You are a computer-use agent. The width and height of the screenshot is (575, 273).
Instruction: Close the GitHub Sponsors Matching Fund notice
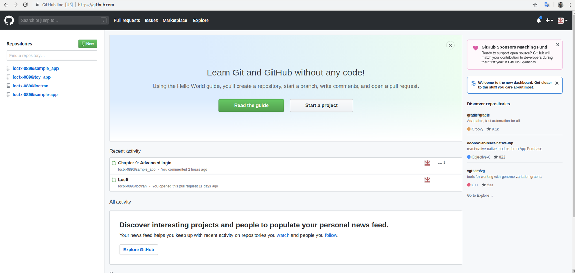[x=558, y=45]
